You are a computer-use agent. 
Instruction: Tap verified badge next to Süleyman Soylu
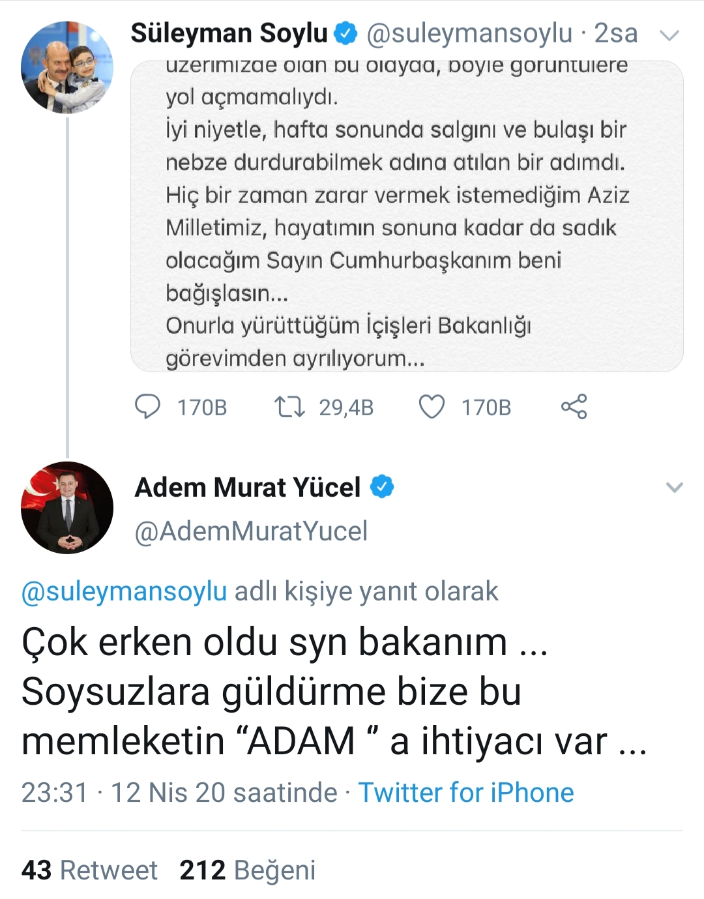(x=346, y=33)
